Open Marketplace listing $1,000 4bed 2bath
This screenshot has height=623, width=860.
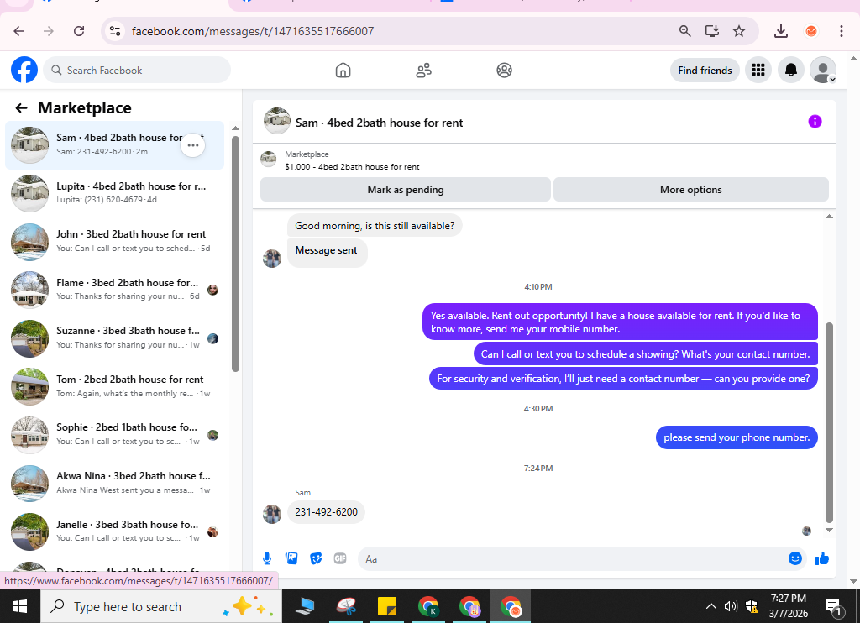[352, 167]
